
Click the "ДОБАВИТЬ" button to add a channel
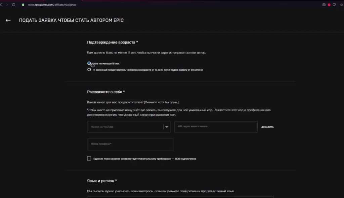[x=267, y=127]
